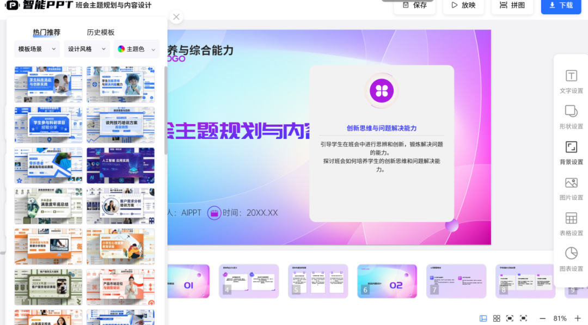Open the 文字设置 text settings panel

(571, 82)
